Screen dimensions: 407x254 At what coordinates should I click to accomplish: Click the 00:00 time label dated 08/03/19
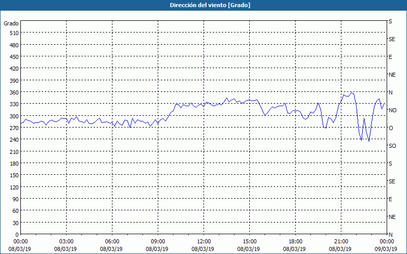[20, 242]
